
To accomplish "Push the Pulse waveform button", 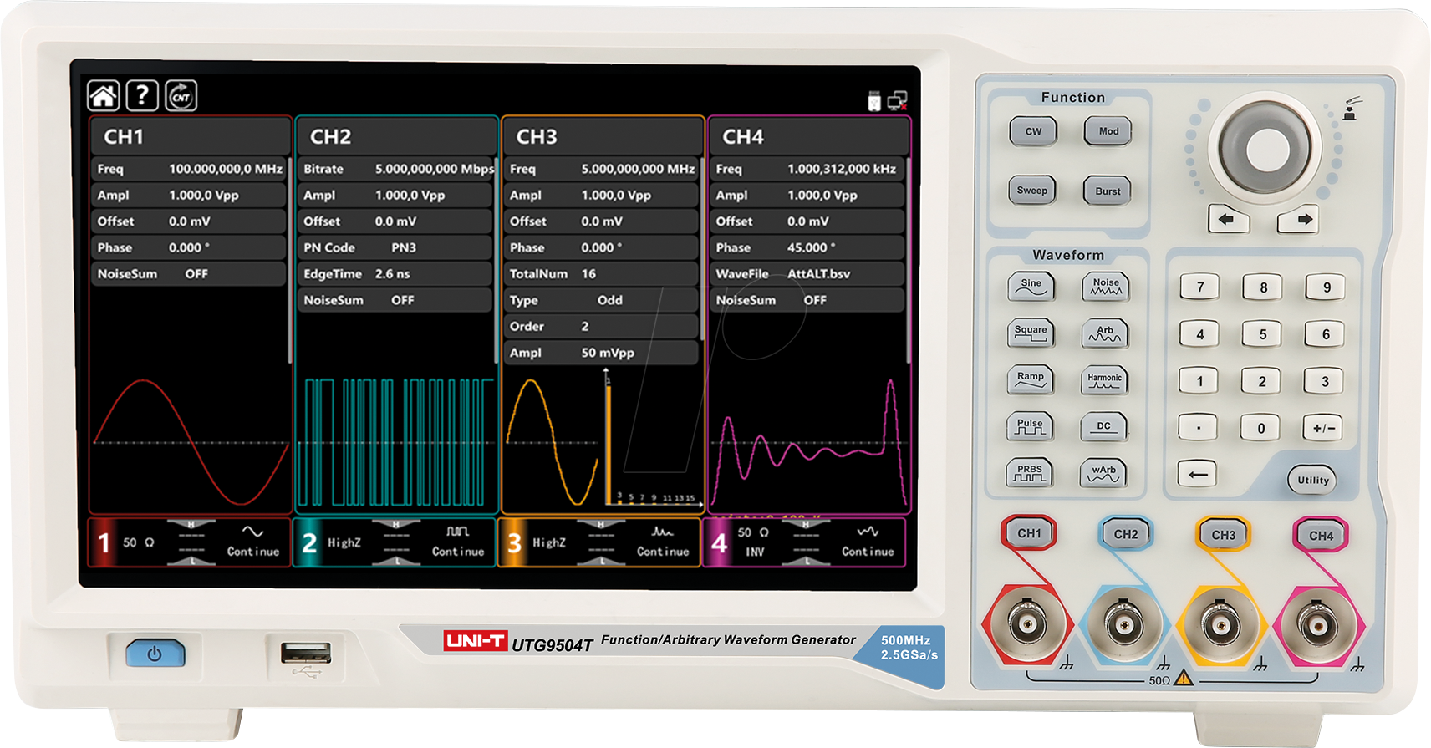I will [1030, 427].
